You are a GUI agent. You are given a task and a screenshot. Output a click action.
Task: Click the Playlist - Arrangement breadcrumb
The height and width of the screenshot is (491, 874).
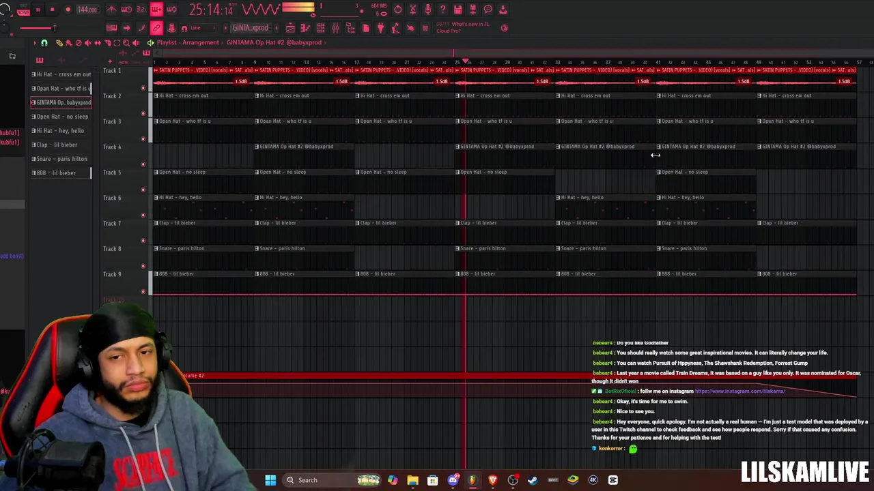188,42
